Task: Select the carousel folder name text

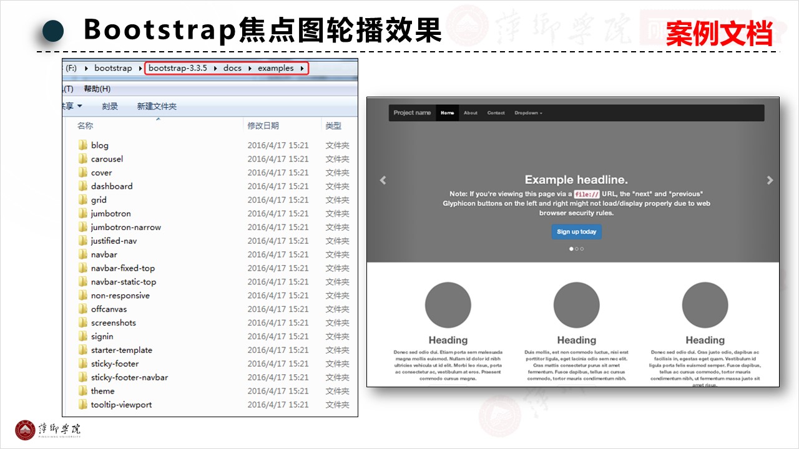Action: 107,159
